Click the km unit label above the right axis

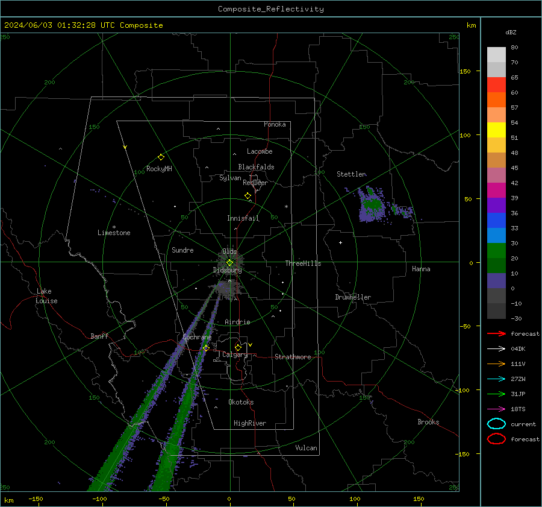(471, 25)
